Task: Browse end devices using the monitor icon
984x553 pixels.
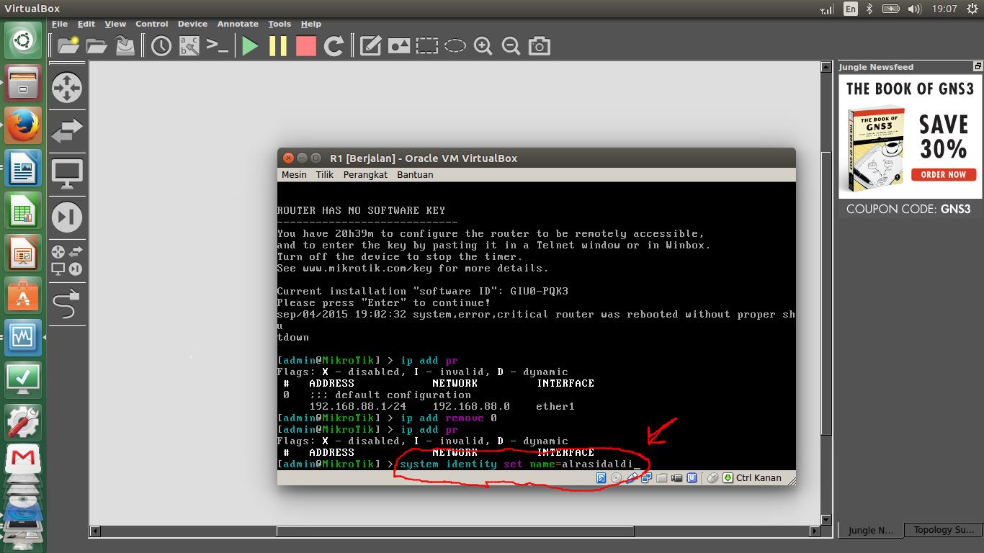Action: tap(67, 171)
